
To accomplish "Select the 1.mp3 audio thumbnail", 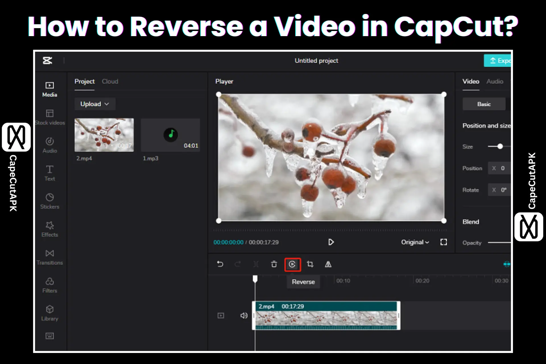I will click(x=170, y=135).
